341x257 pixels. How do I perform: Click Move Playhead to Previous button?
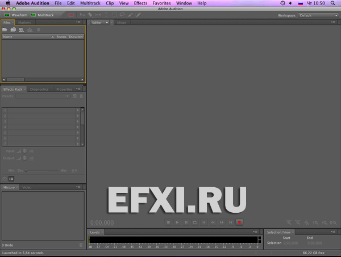tap(204, 222)
